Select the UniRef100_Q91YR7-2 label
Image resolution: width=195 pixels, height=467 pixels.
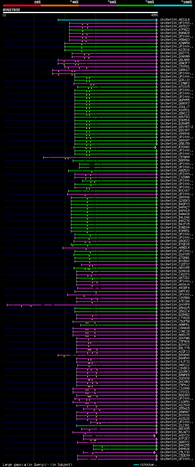point(177,127)
